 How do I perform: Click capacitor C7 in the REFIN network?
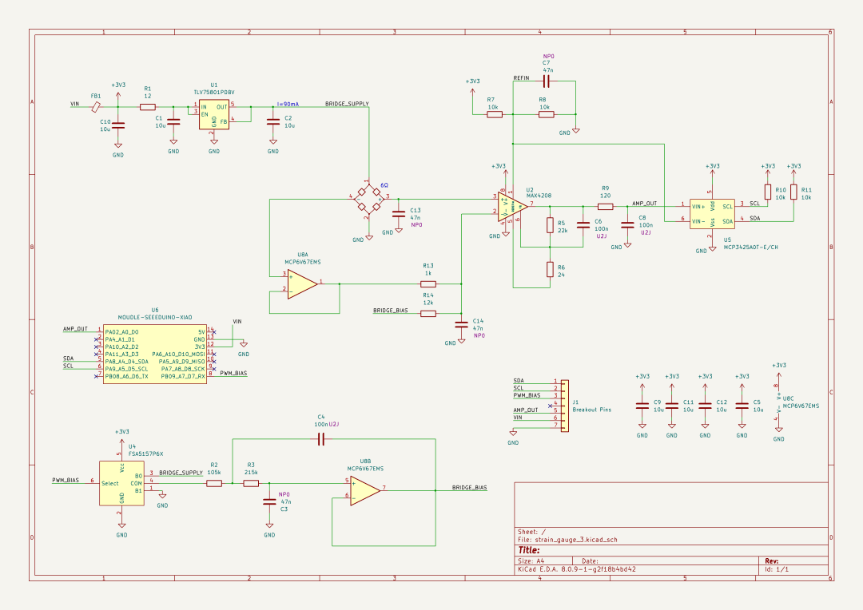coord(546,81)
